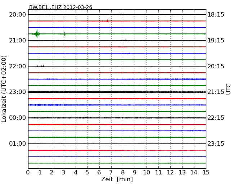Click the 11 minute tick label
Viewport: 234px width, 187px height.
pos(158,172)
